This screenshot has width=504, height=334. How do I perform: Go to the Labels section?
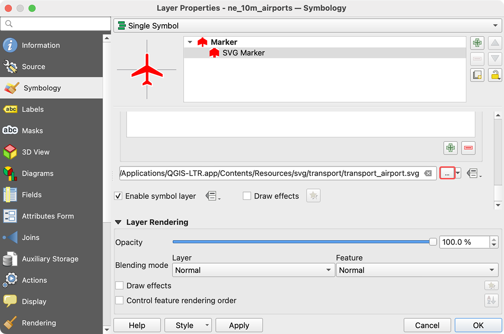(51, 109)
